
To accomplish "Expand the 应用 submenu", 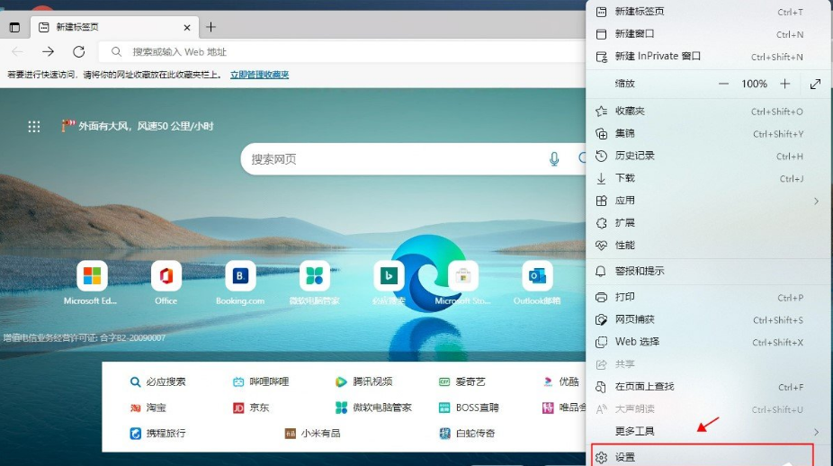I will coord(708,201).
